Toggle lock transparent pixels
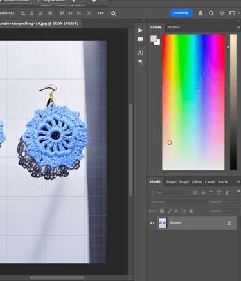This screenshot has height=281, width=241. click(162, 211)
